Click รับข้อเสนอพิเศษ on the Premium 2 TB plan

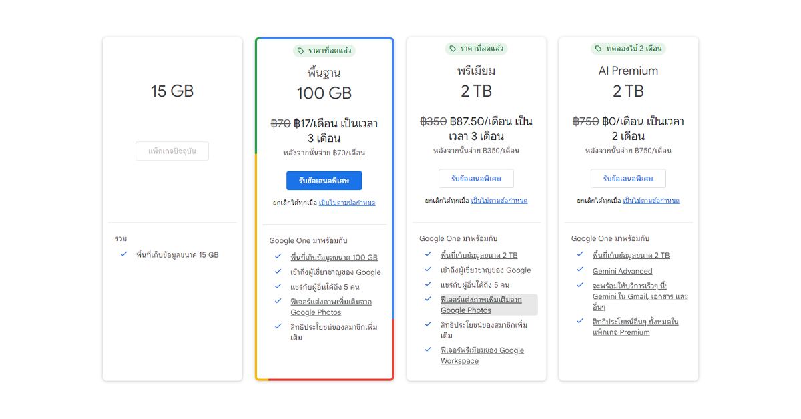[476, 178]
